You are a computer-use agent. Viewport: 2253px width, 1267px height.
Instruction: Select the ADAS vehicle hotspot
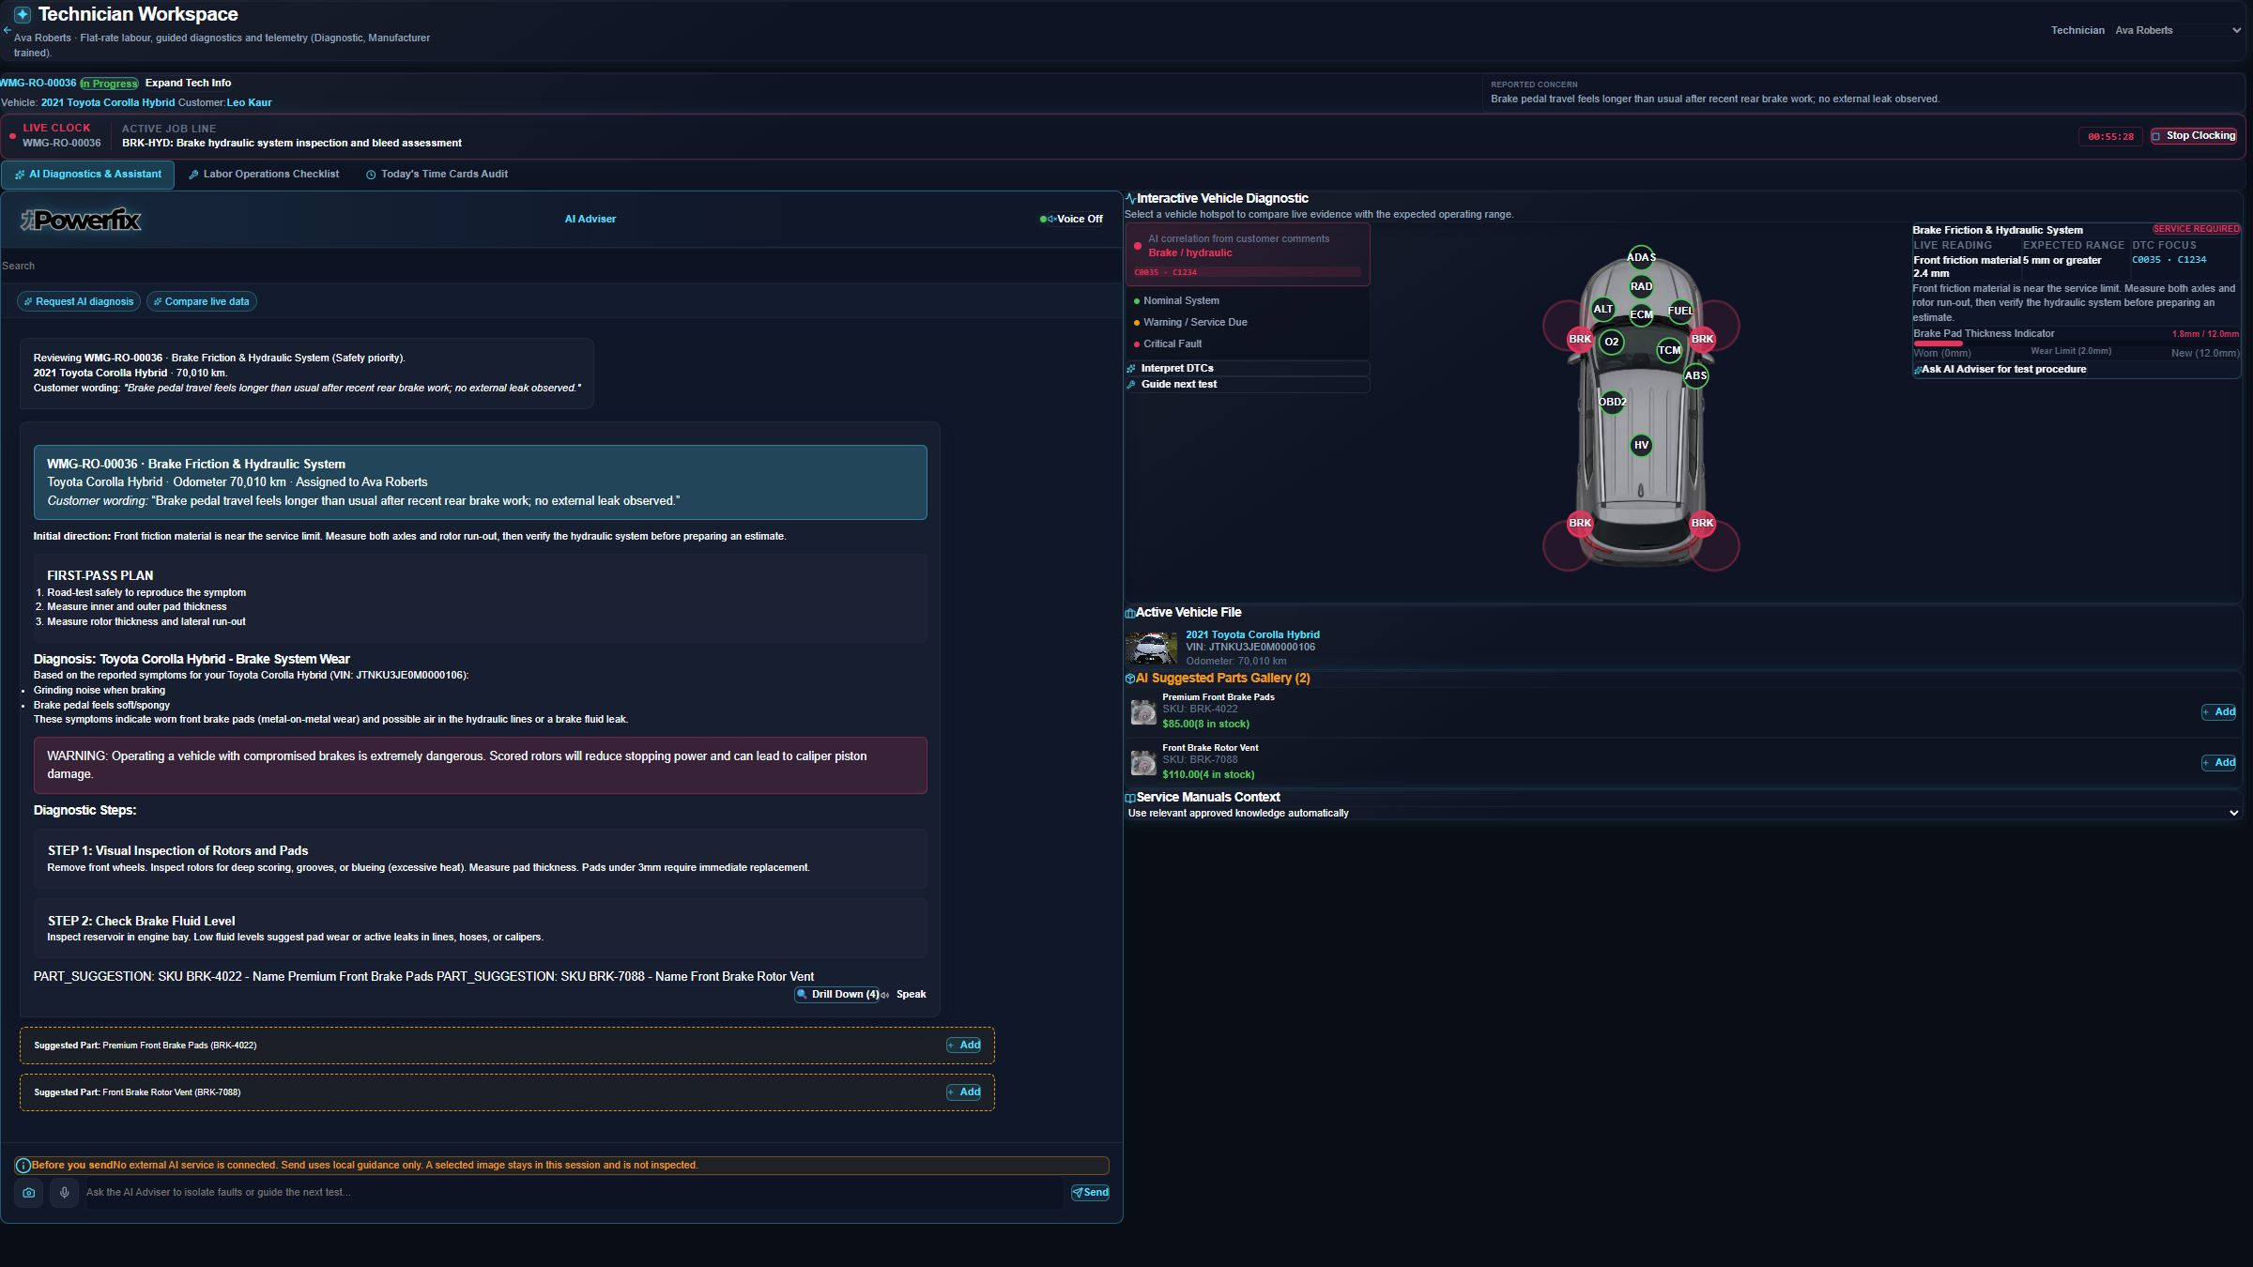point(1641,257)
